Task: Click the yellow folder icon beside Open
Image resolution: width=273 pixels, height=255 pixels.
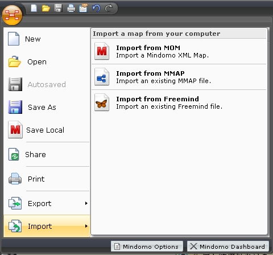Action: (x=14, y=61)
